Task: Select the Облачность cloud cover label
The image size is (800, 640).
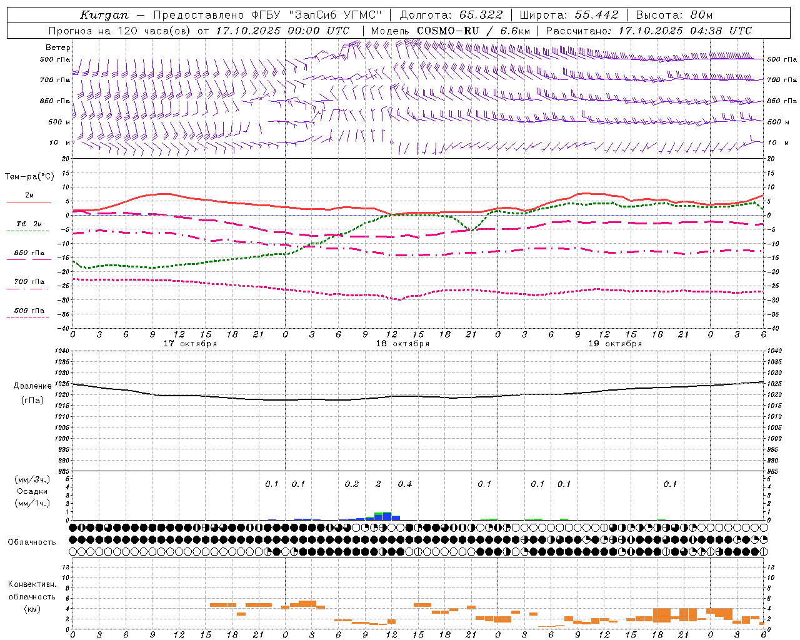Action: click(x=32, y=542)
